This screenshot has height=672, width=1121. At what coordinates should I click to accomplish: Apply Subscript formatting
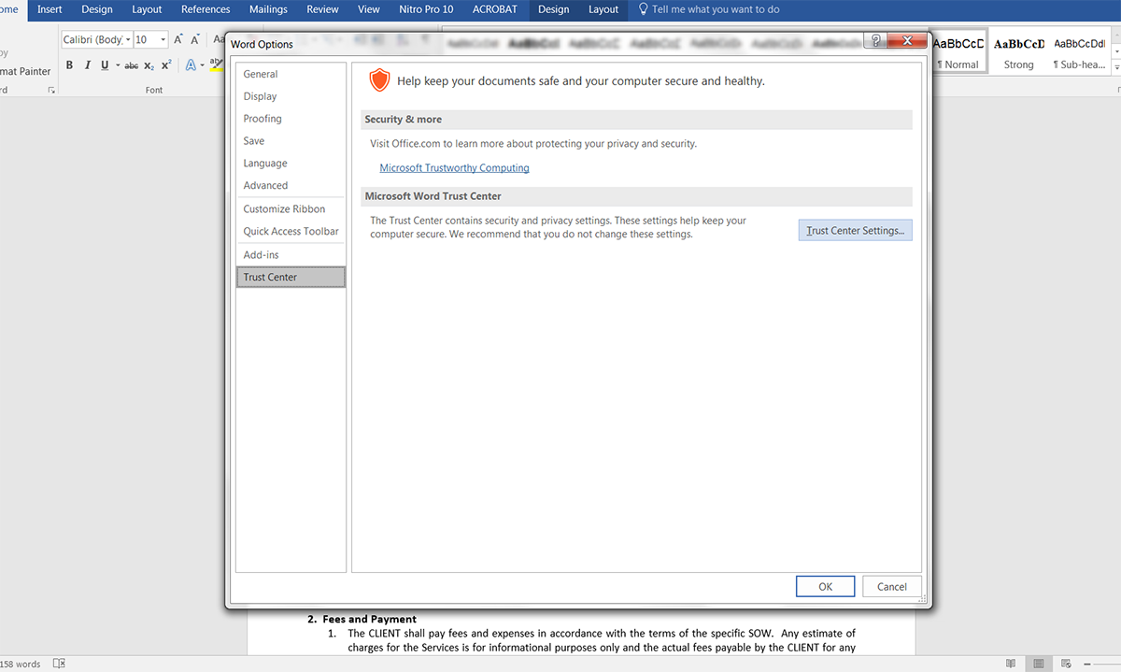click(149, 65)
